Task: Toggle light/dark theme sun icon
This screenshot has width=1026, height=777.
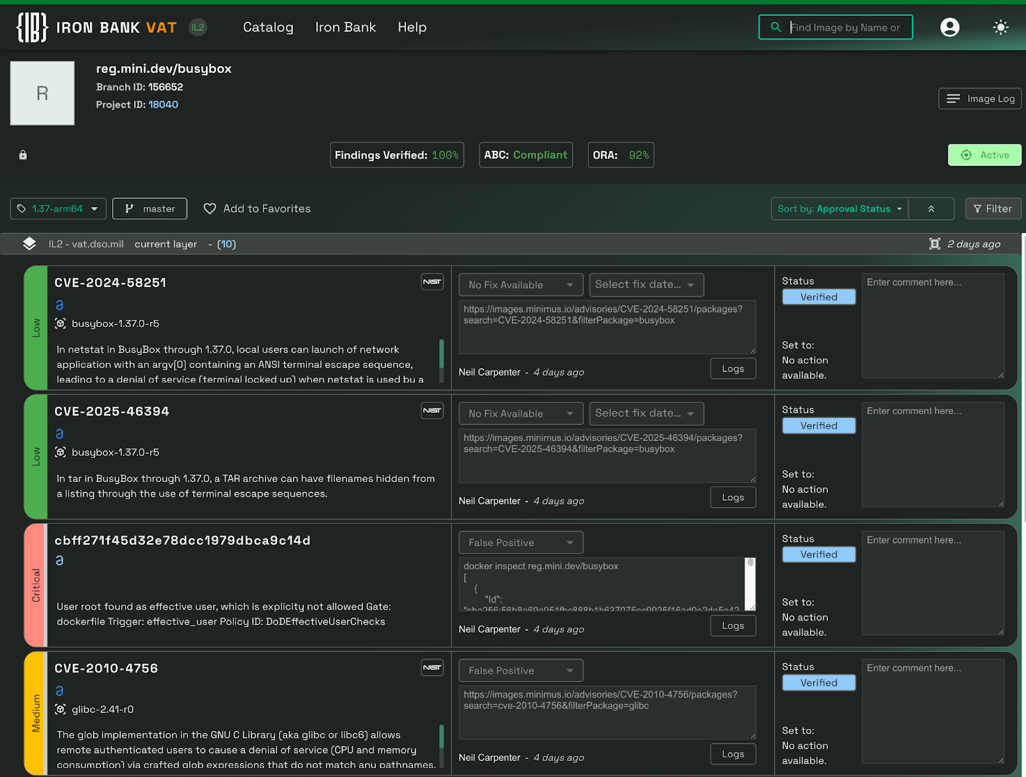Action: coord(1000,27)
